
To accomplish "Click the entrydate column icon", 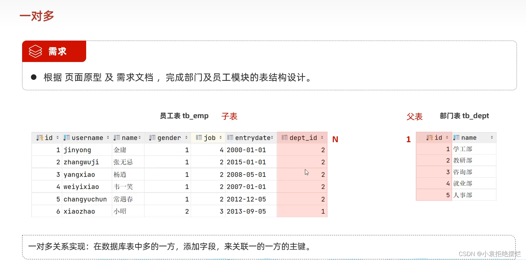I will pyautogui.click(x=230, y=138).
